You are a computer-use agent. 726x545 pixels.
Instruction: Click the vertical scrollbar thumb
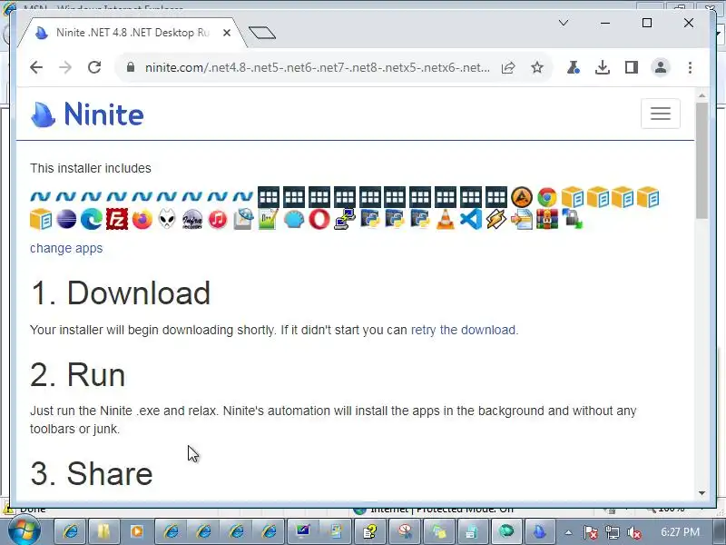701,161
